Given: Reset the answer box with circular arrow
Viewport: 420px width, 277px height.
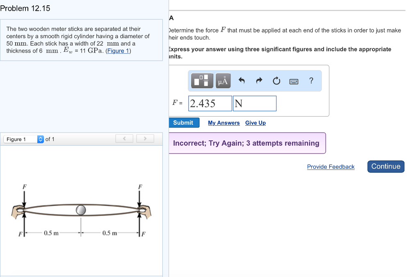Looking at the screenshot, I should pyautogui.click(x=276, y=80).
